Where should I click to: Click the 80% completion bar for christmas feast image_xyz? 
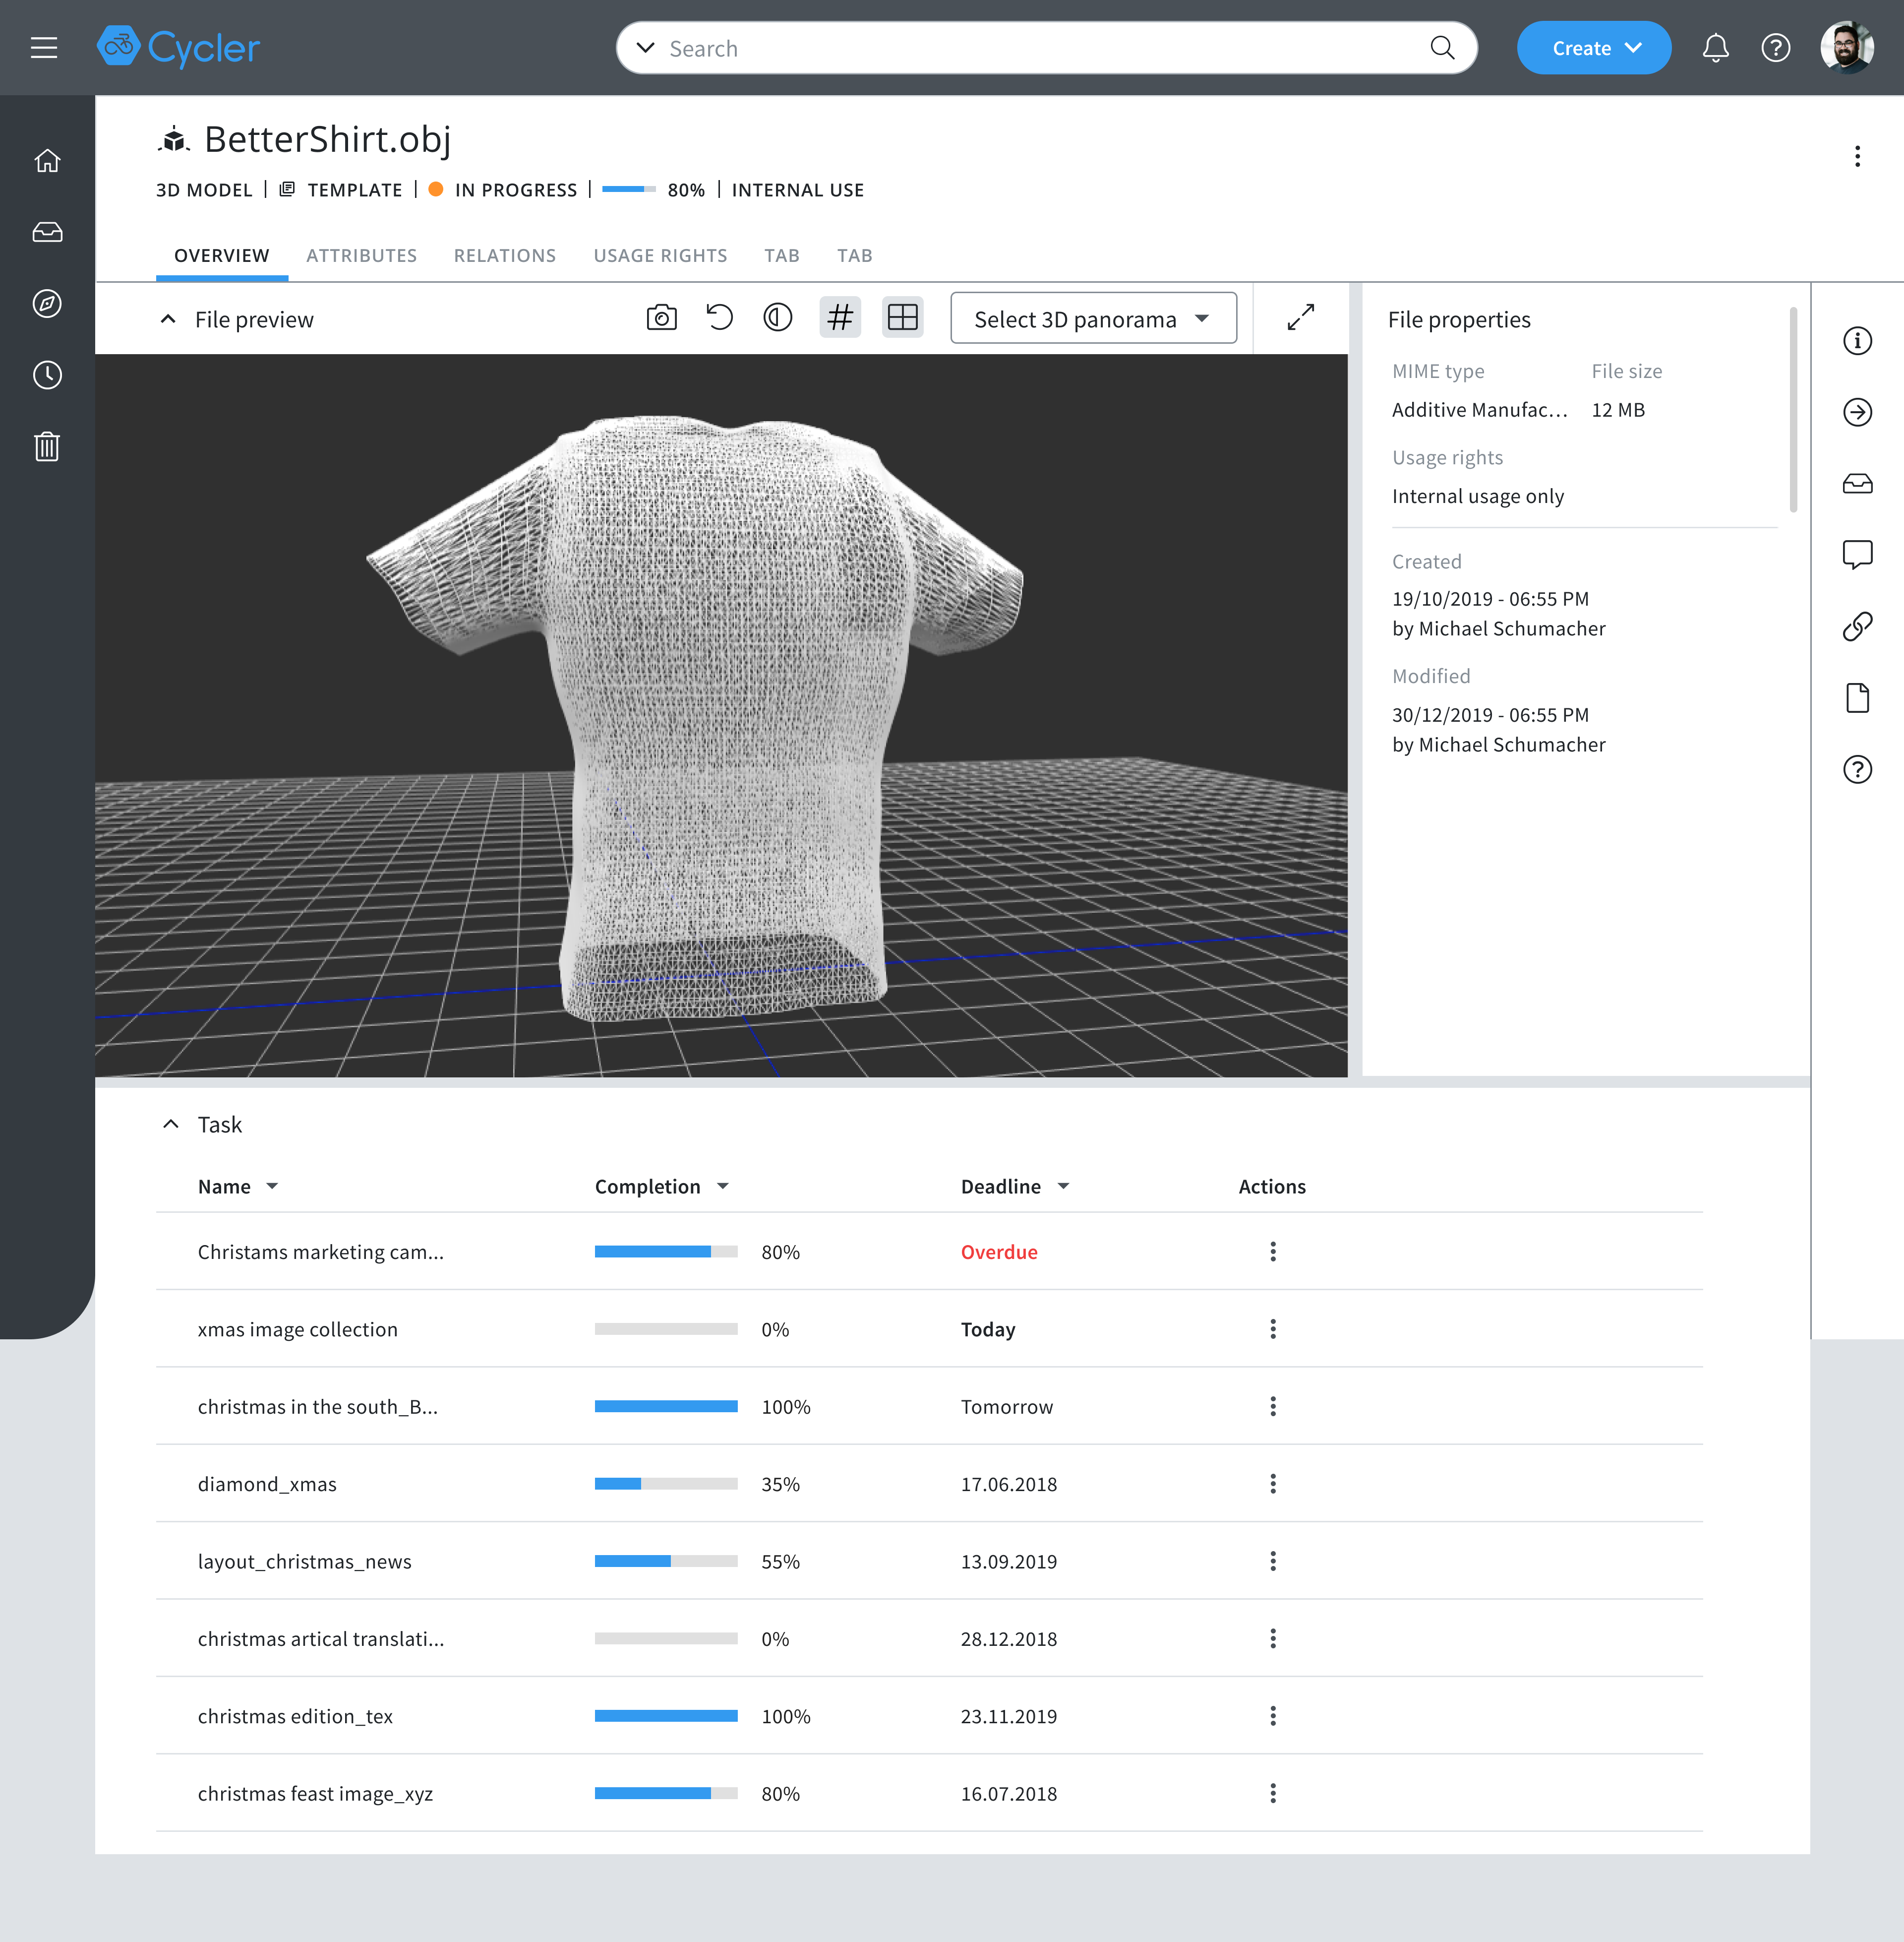click(x=666, y=1793)
